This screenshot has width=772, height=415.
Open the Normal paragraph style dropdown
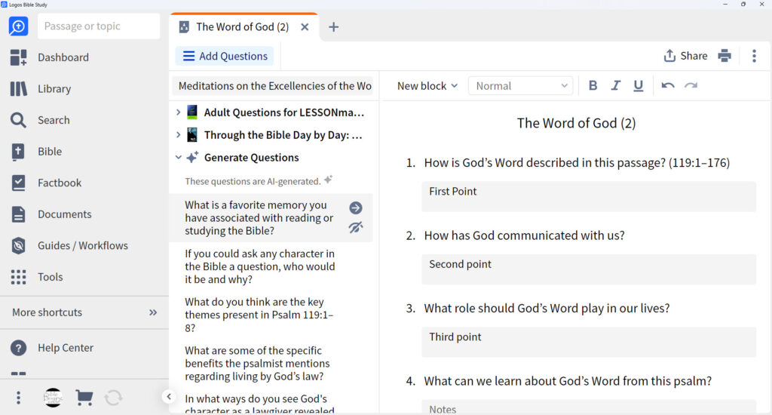click(520, 86)
